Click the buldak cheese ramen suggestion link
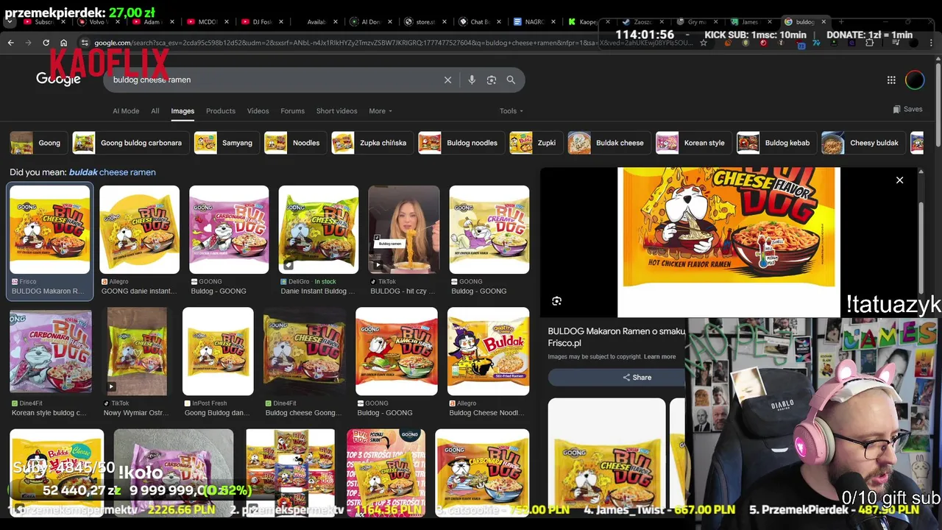The image size is (942, 530). click(x=112, y=172)
